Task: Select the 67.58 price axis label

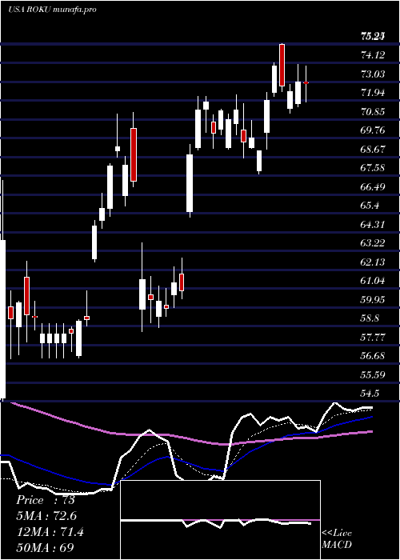Action: [x=373, y=168]
